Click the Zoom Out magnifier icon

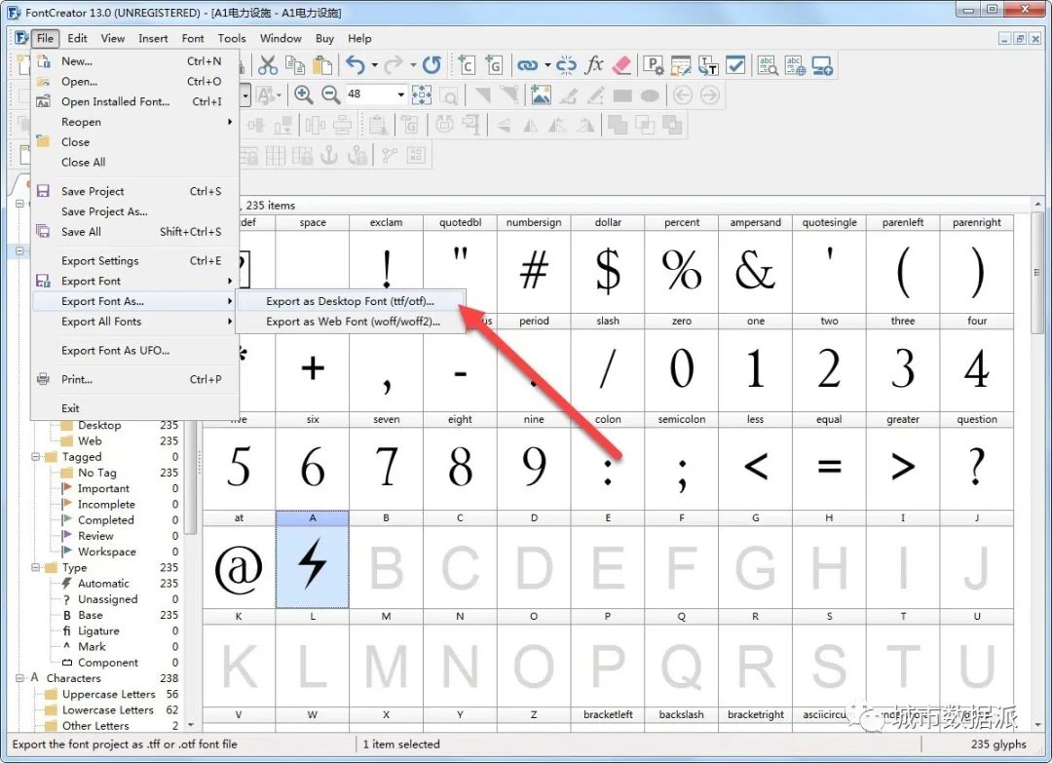coord(331,95)
